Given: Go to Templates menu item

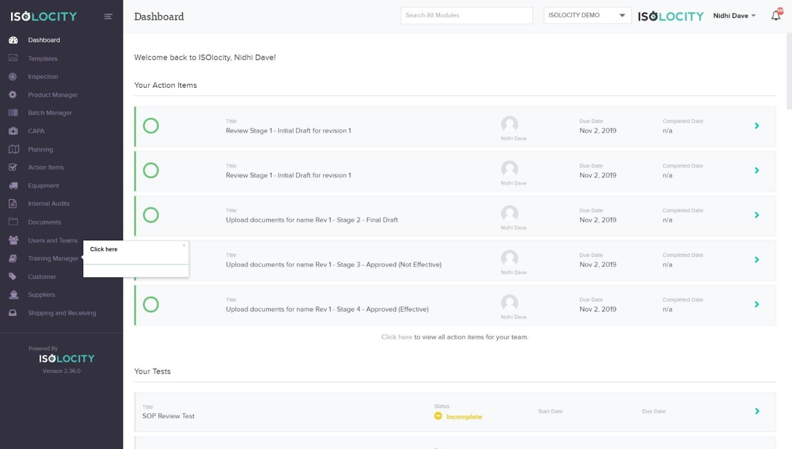Looking at the screenshot, I should (x=43, y=58).
